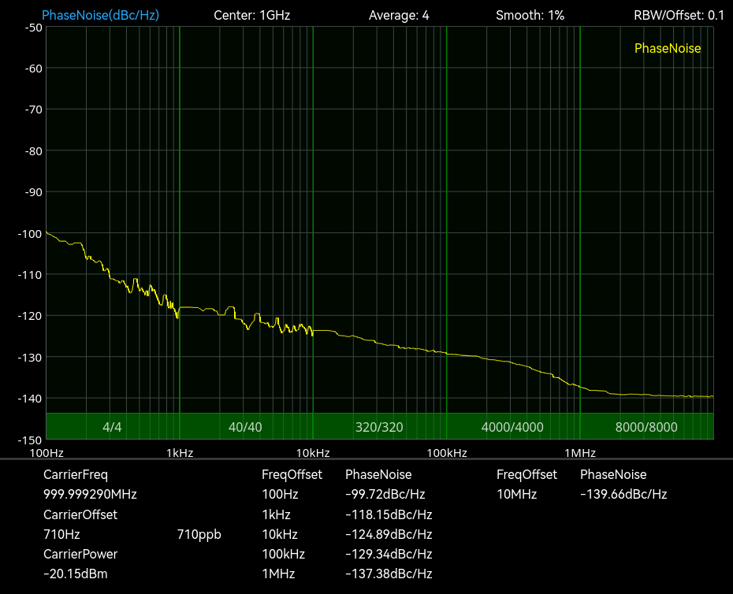Click the -20.15dBm carrier power value

[75, 574]
